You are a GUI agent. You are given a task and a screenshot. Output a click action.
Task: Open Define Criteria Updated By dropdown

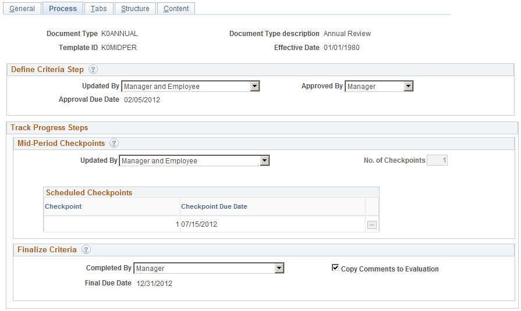click(190, 86)
